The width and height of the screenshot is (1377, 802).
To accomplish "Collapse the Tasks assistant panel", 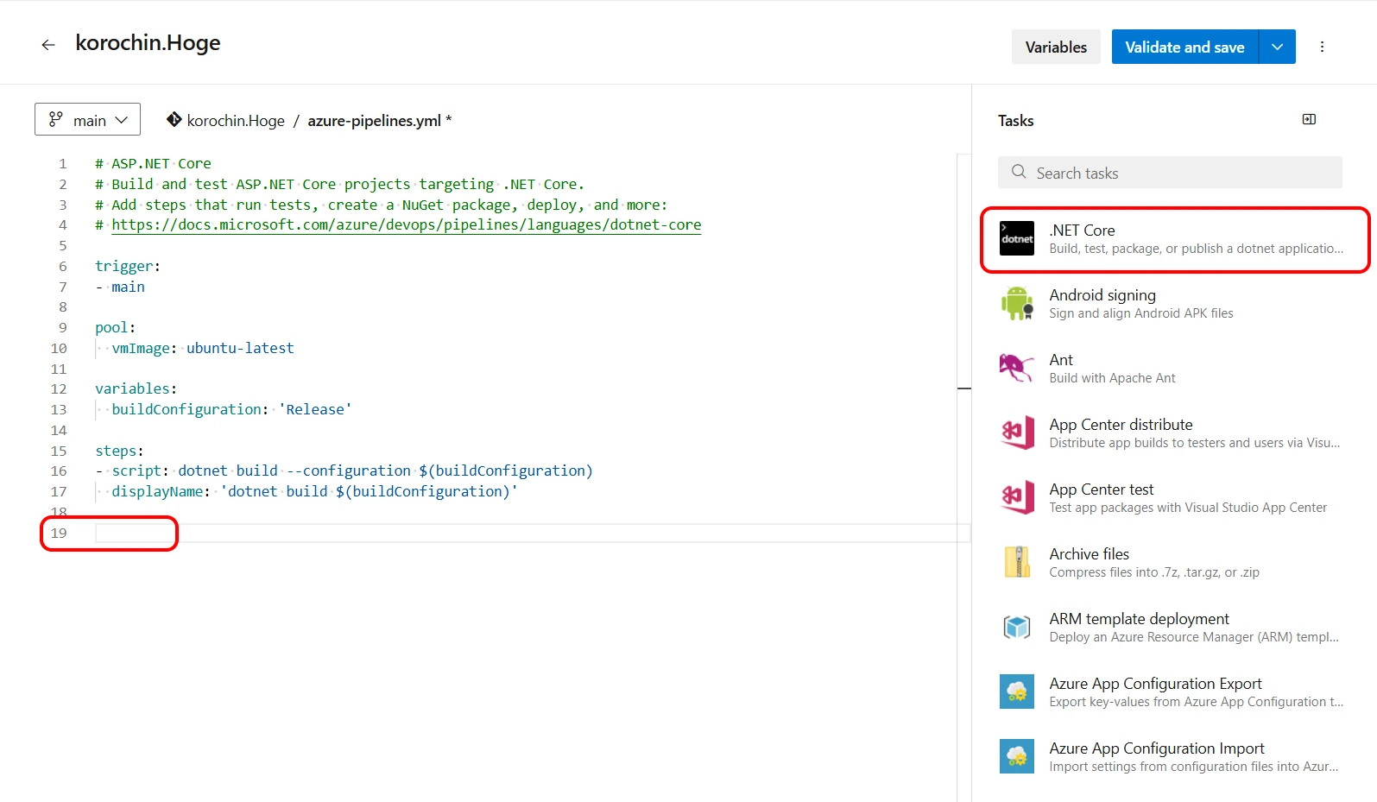I will (1309, 120).
